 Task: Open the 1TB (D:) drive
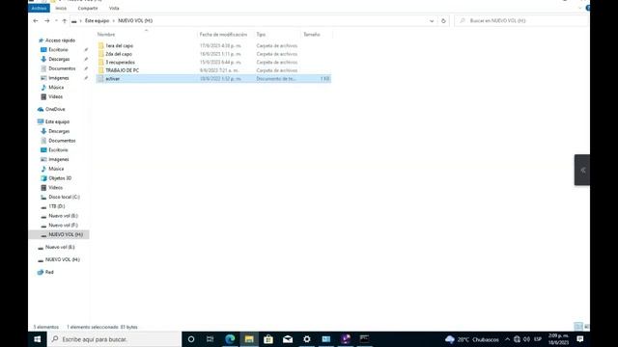tap(57, 206)
